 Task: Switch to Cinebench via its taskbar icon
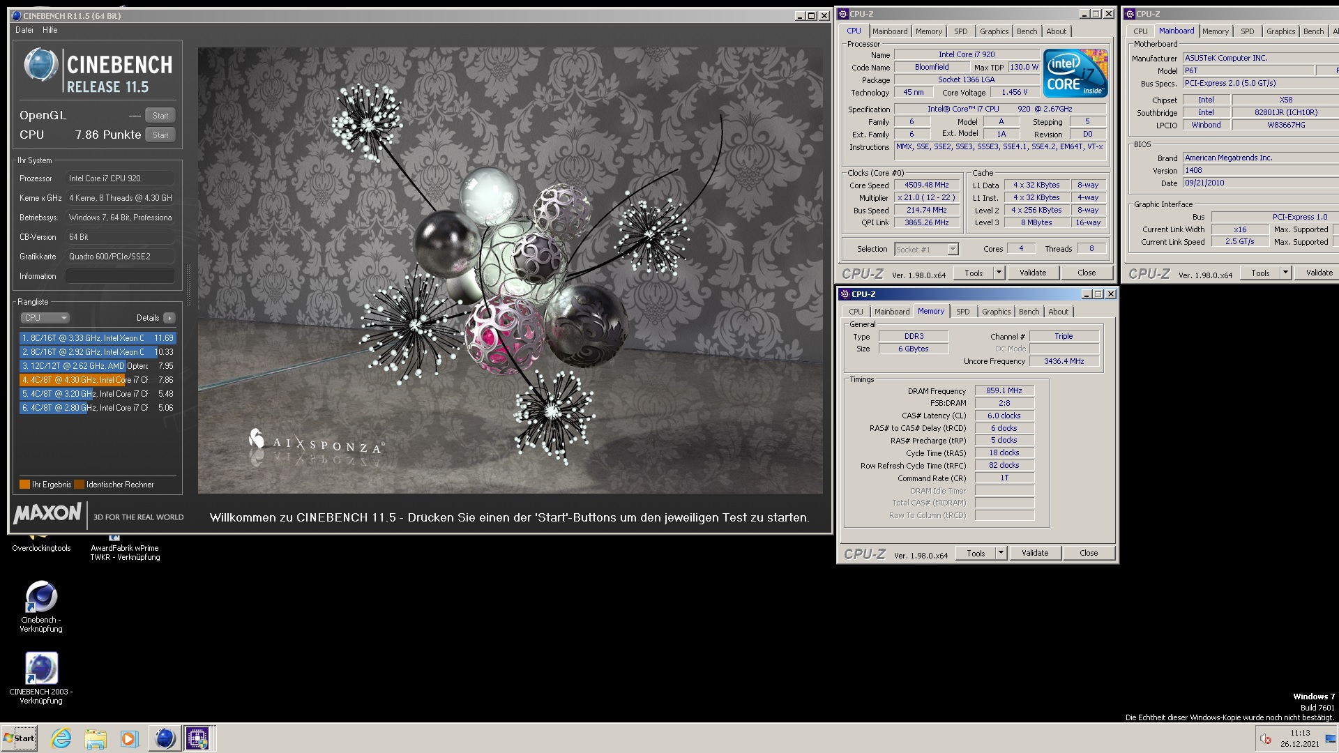click(165, 738)
